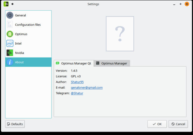
Task: Open the Intel settings page
Action: coord(28,43)
